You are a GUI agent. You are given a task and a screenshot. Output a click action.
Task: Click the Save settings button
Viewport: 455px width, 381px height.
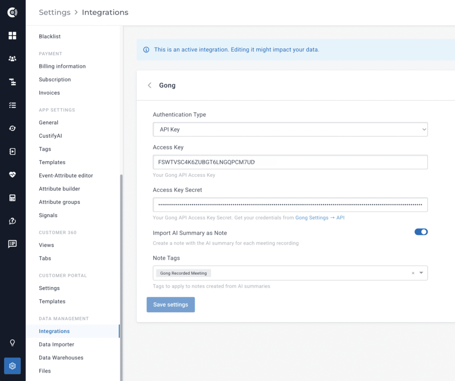coord(171,305)
